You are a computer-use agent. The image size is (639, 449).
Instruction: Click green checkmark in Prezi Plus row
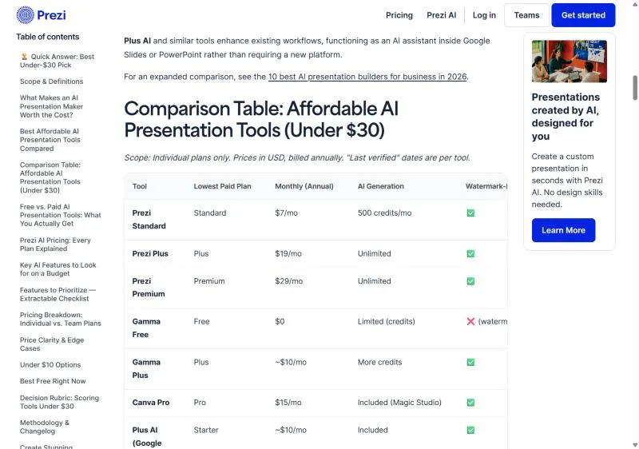point(470,254)
